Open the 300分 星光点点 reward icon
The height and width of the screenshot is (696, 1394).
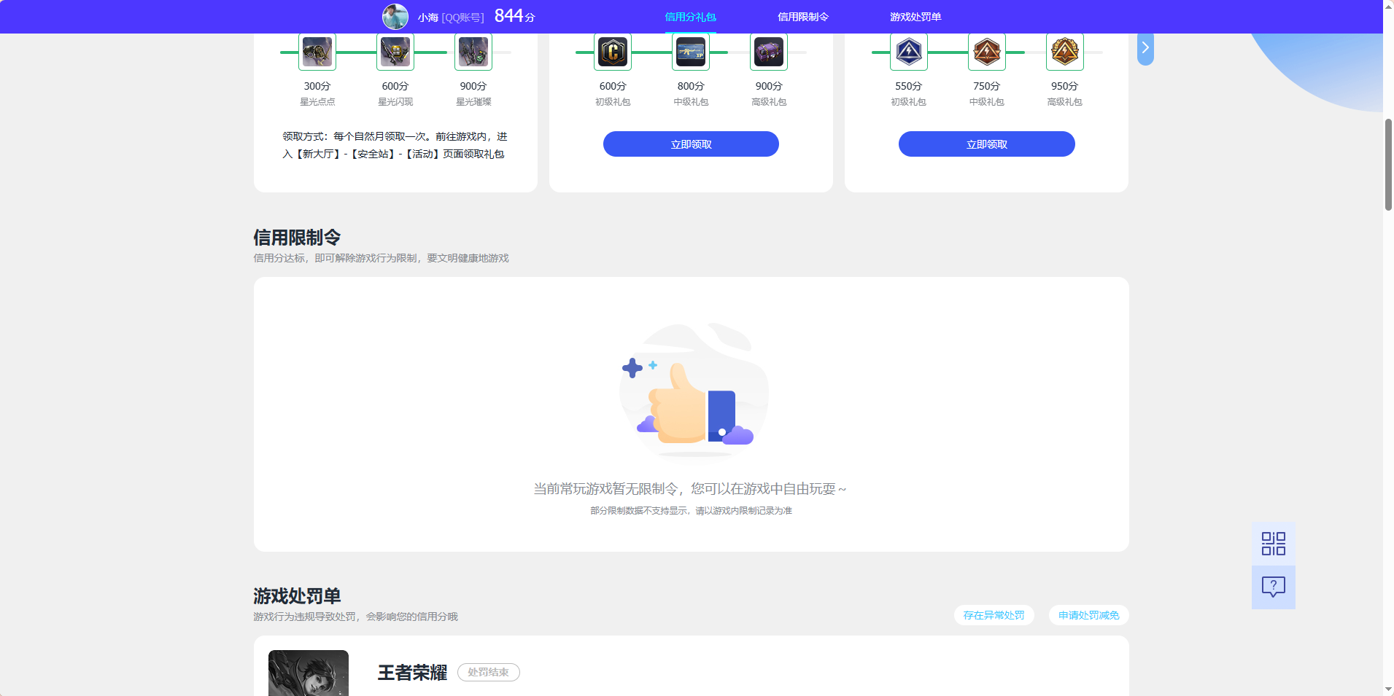click(317, 51)
